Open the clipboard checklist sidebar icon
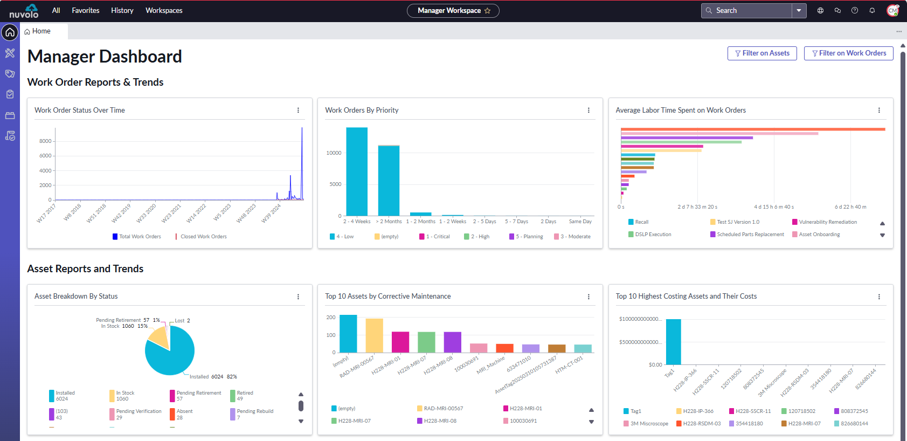The height and width of the screenshot is (441, 907). click(x=10, y=94)
